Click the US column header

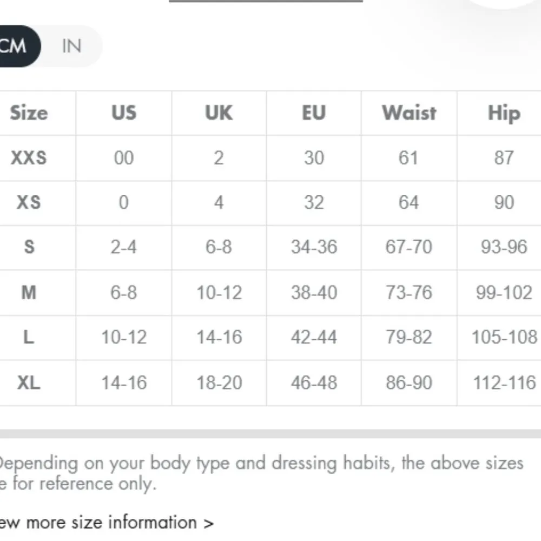(124, 113)
